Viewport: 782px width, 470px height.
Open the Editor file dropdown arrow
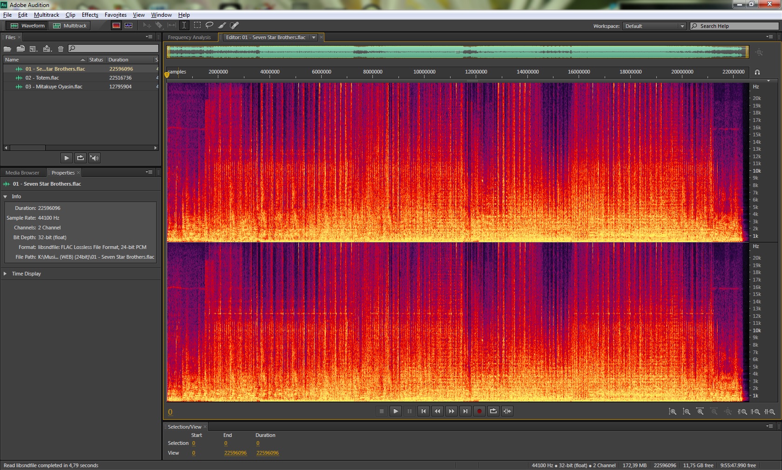pyautogui.click(x=314, y=38)
